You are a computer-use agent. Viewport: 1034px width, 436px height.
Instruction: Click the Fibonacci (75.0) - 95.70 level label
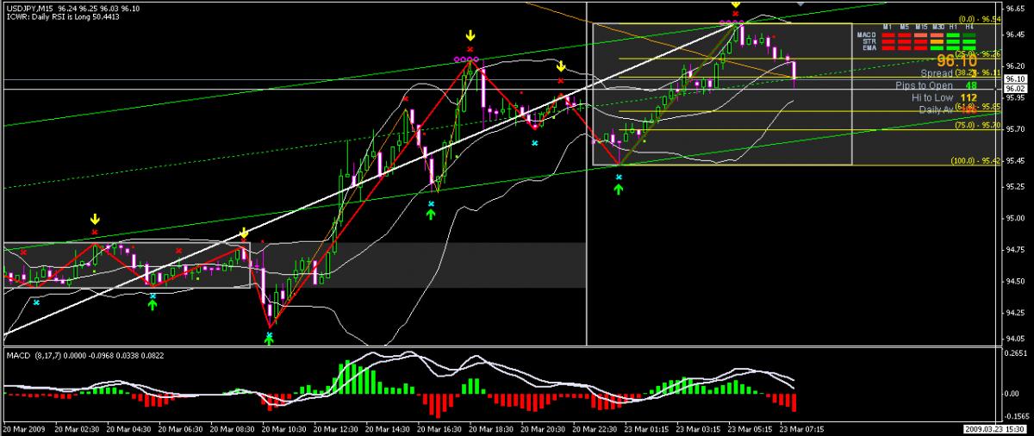pyautogui.click(x=978, y=125)
